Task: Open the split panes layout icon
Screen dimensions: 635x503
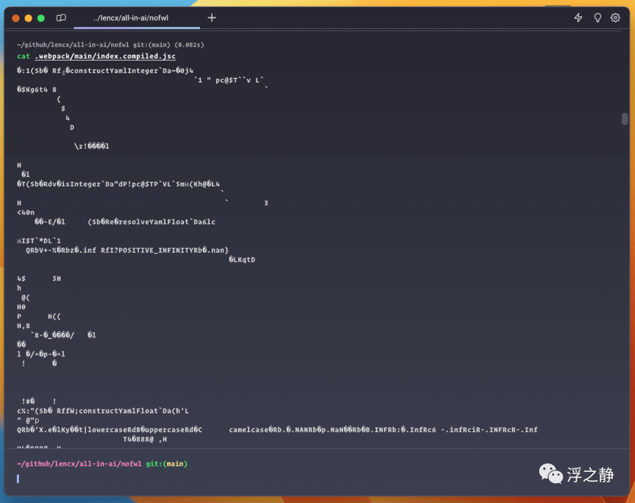Action: click(61, 18)
